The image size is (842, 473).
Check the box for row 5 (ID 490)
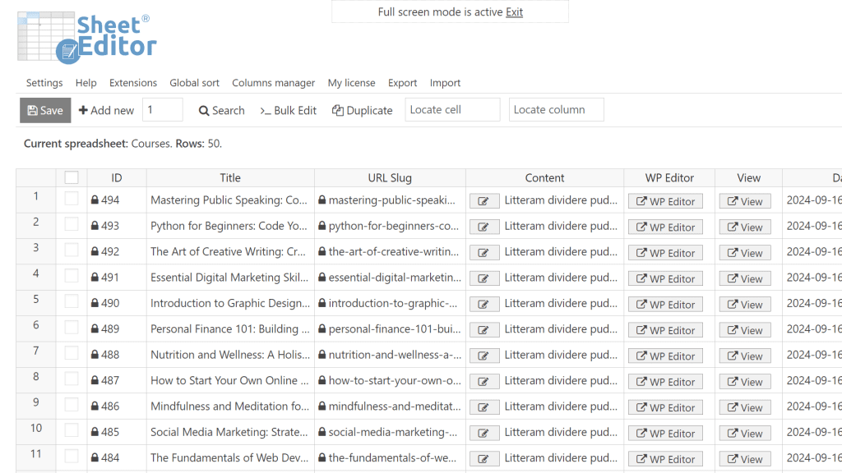pos(72,301)
